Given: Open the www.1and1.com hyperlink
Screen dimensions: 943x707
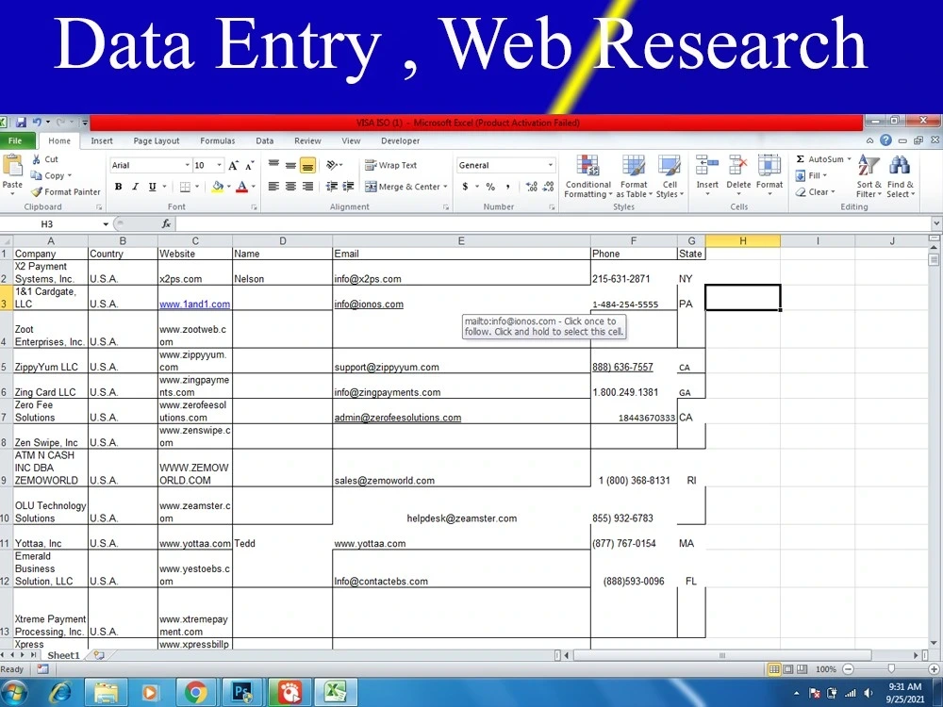Looking at the screenshot, I should 195,304.
